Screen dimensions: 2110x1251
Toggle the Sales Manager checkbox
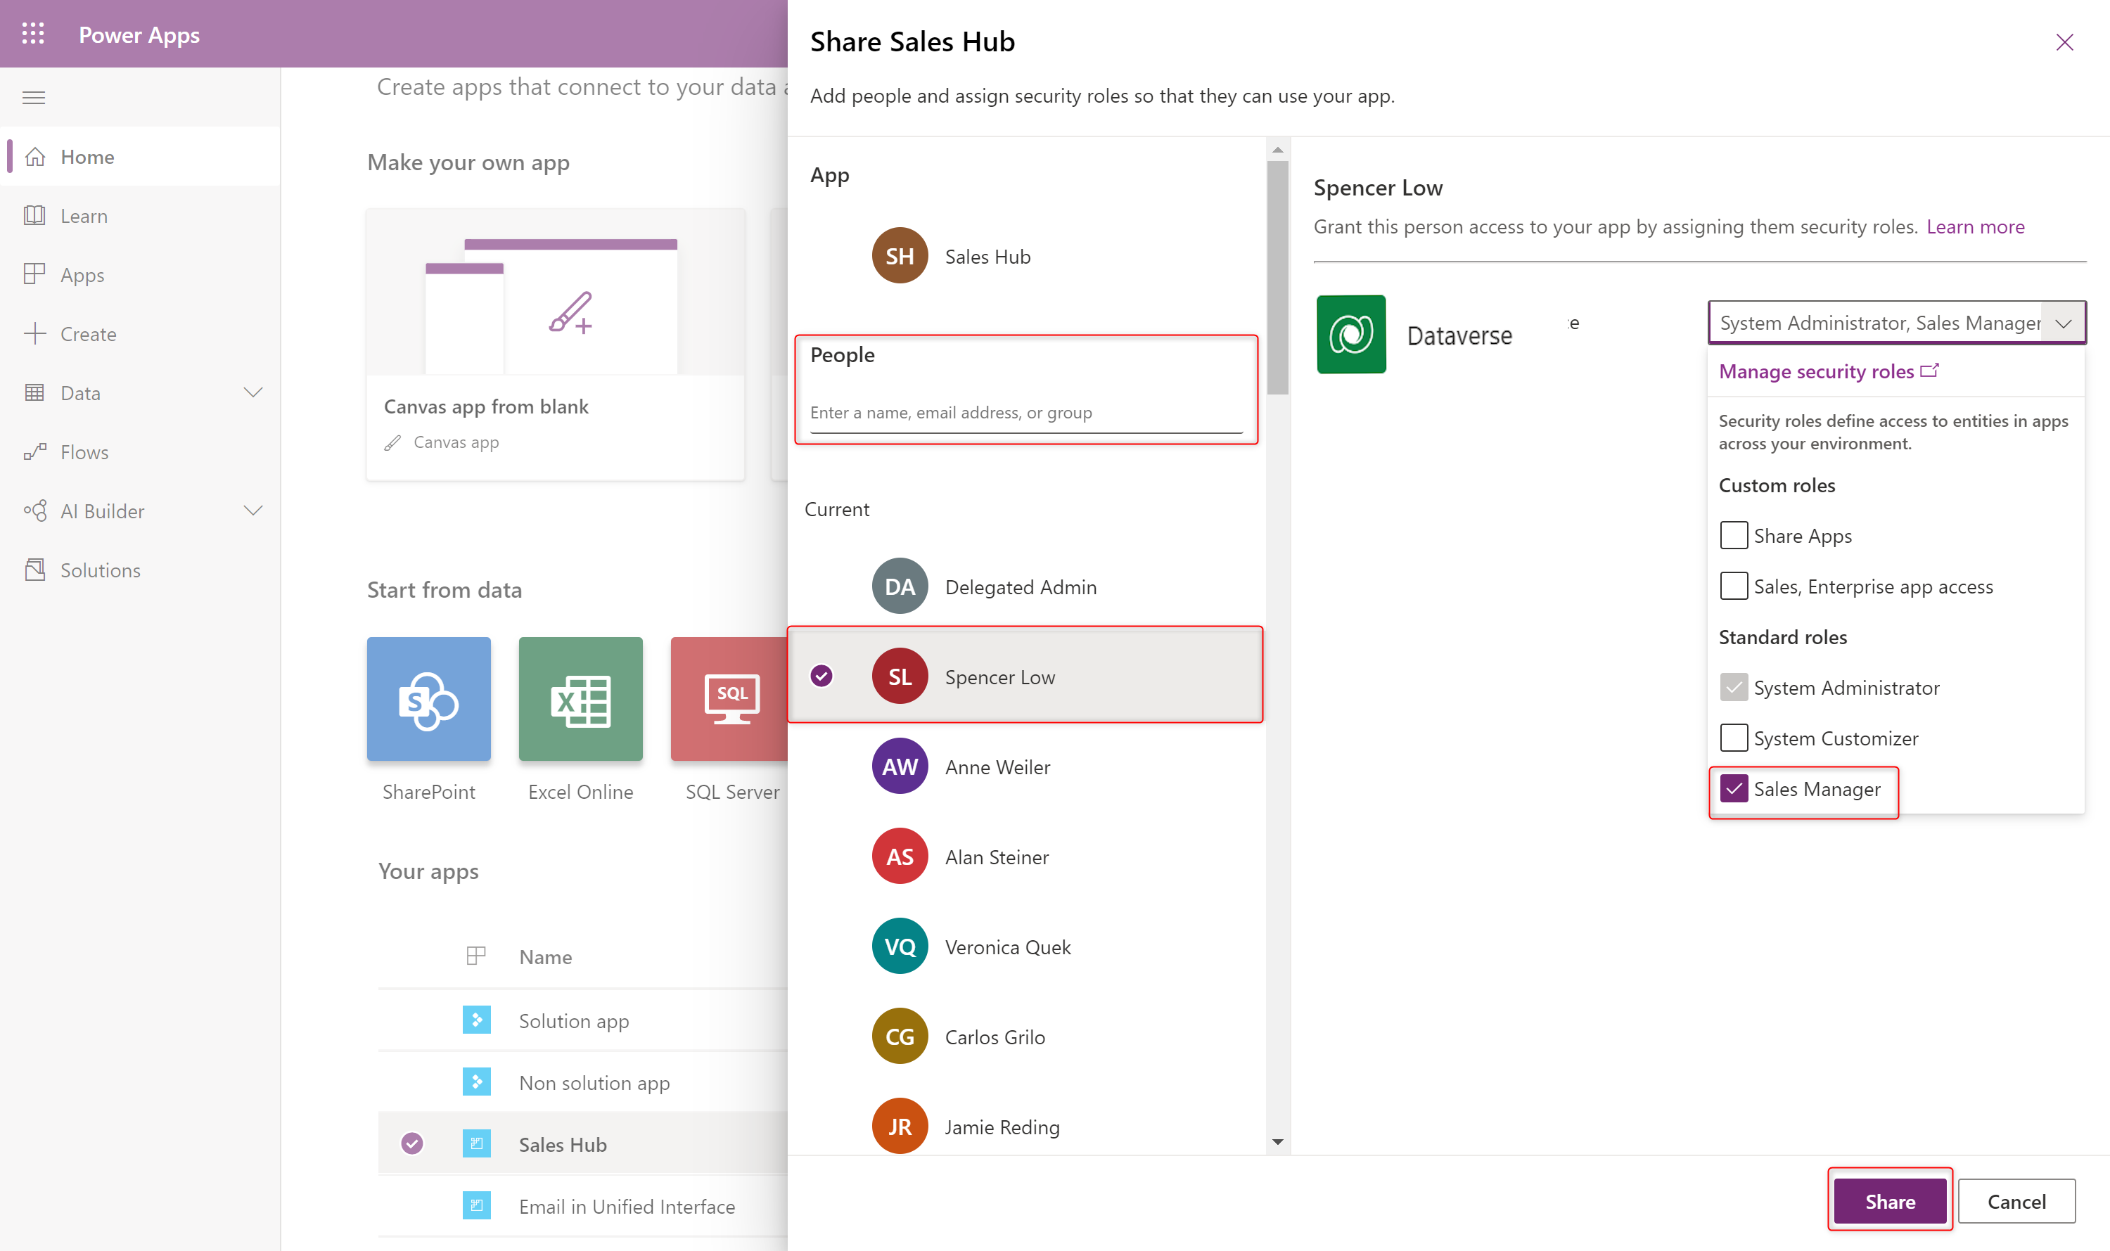(1732, 788)
